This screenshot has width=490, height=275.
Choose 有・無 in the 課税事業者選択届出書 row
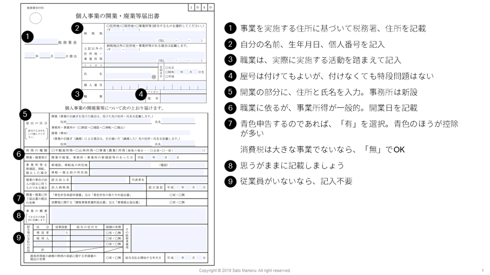tap(177, 202)
